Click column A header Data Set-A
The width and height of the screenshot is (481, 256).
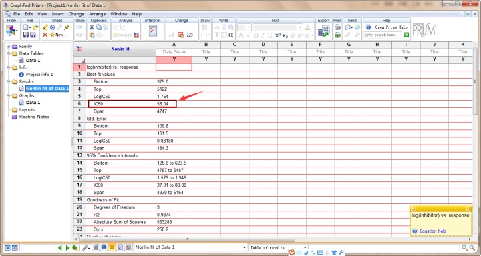(174, 52)
